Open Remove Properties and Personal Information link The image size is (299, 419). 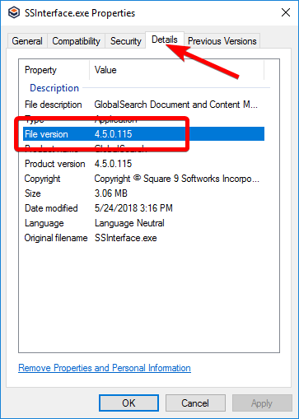(105, 368)
